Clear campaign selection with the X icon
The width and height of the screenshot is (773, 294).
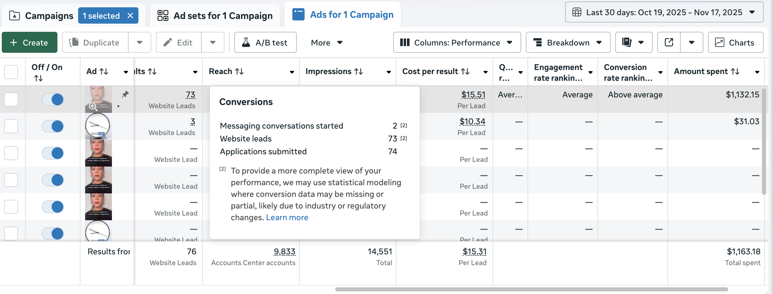click(130, 16)
